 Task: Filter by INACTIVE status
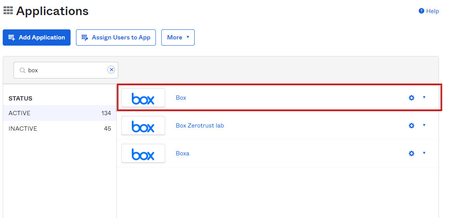pos(60,128)
